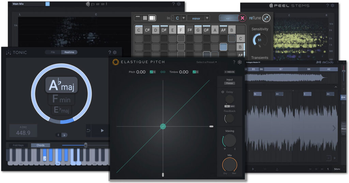The width and height of the screenshot is (349, 183).
Task: Toggle the Freeze input button
Action: pyautogui.click(x=229, y=83)
